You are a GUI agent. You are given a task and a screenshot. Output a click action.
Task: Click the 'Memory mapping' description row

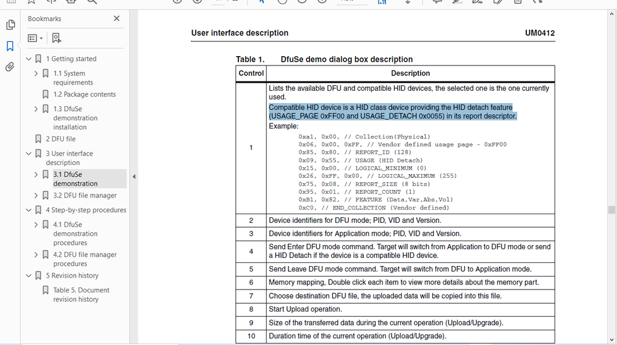click(404, 283)
